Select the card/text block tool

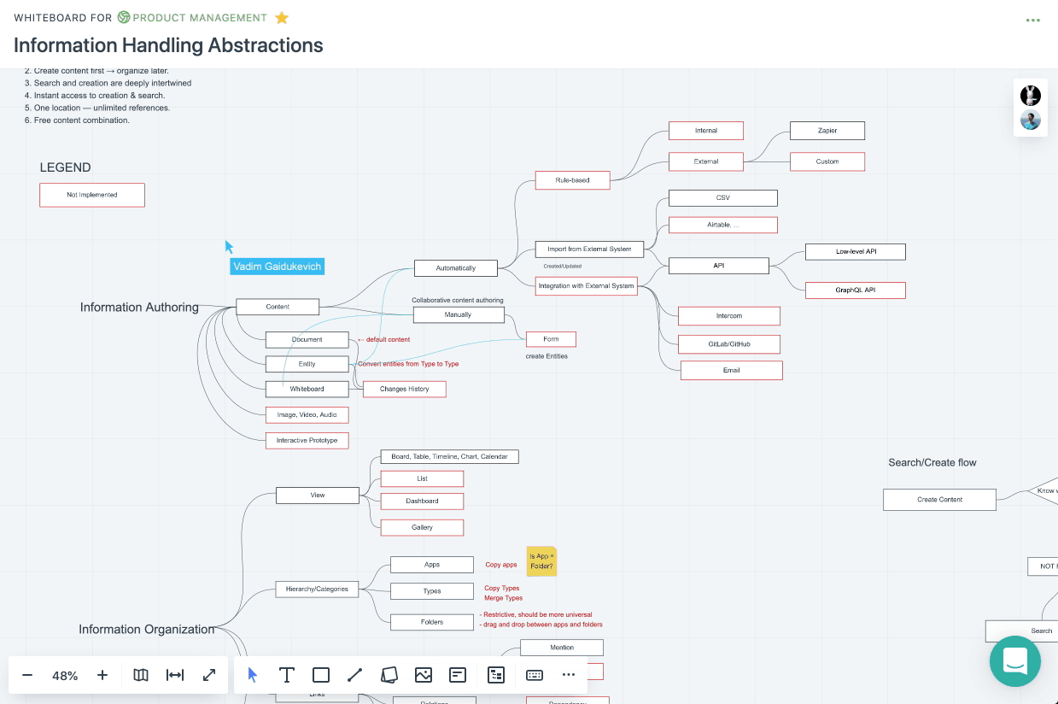pos(458,675)
